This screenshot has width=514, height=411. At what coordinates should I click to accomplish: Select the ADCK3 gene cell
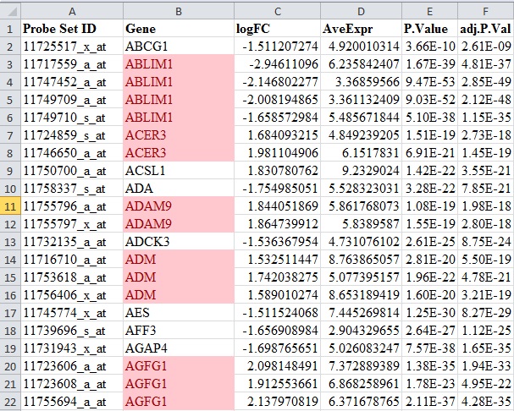[179, 242]
